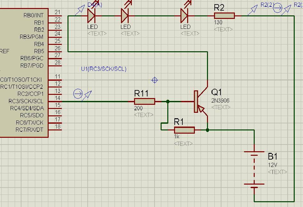Click the junction dot right of R11
303x207 pixels.
[x=168, y=102]
